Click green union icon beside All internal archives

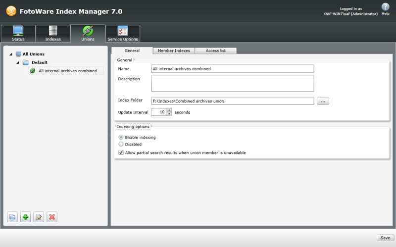pyautogui.click(x=33, y=71)
